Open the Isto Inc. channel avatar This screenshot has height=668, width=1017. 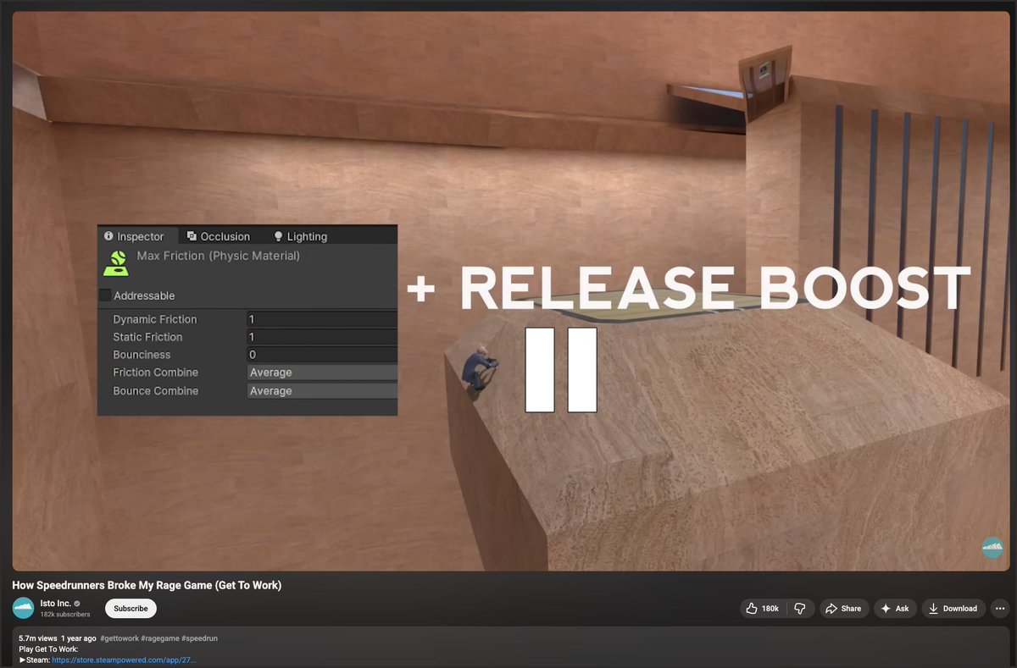24,608
